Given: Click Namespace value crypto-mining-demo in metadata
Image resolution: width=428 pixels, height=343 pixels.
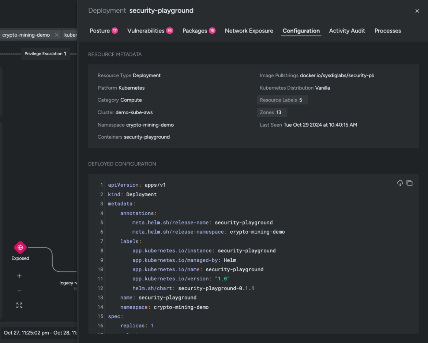Looking at the screenshot, I should tap(150, 125).
